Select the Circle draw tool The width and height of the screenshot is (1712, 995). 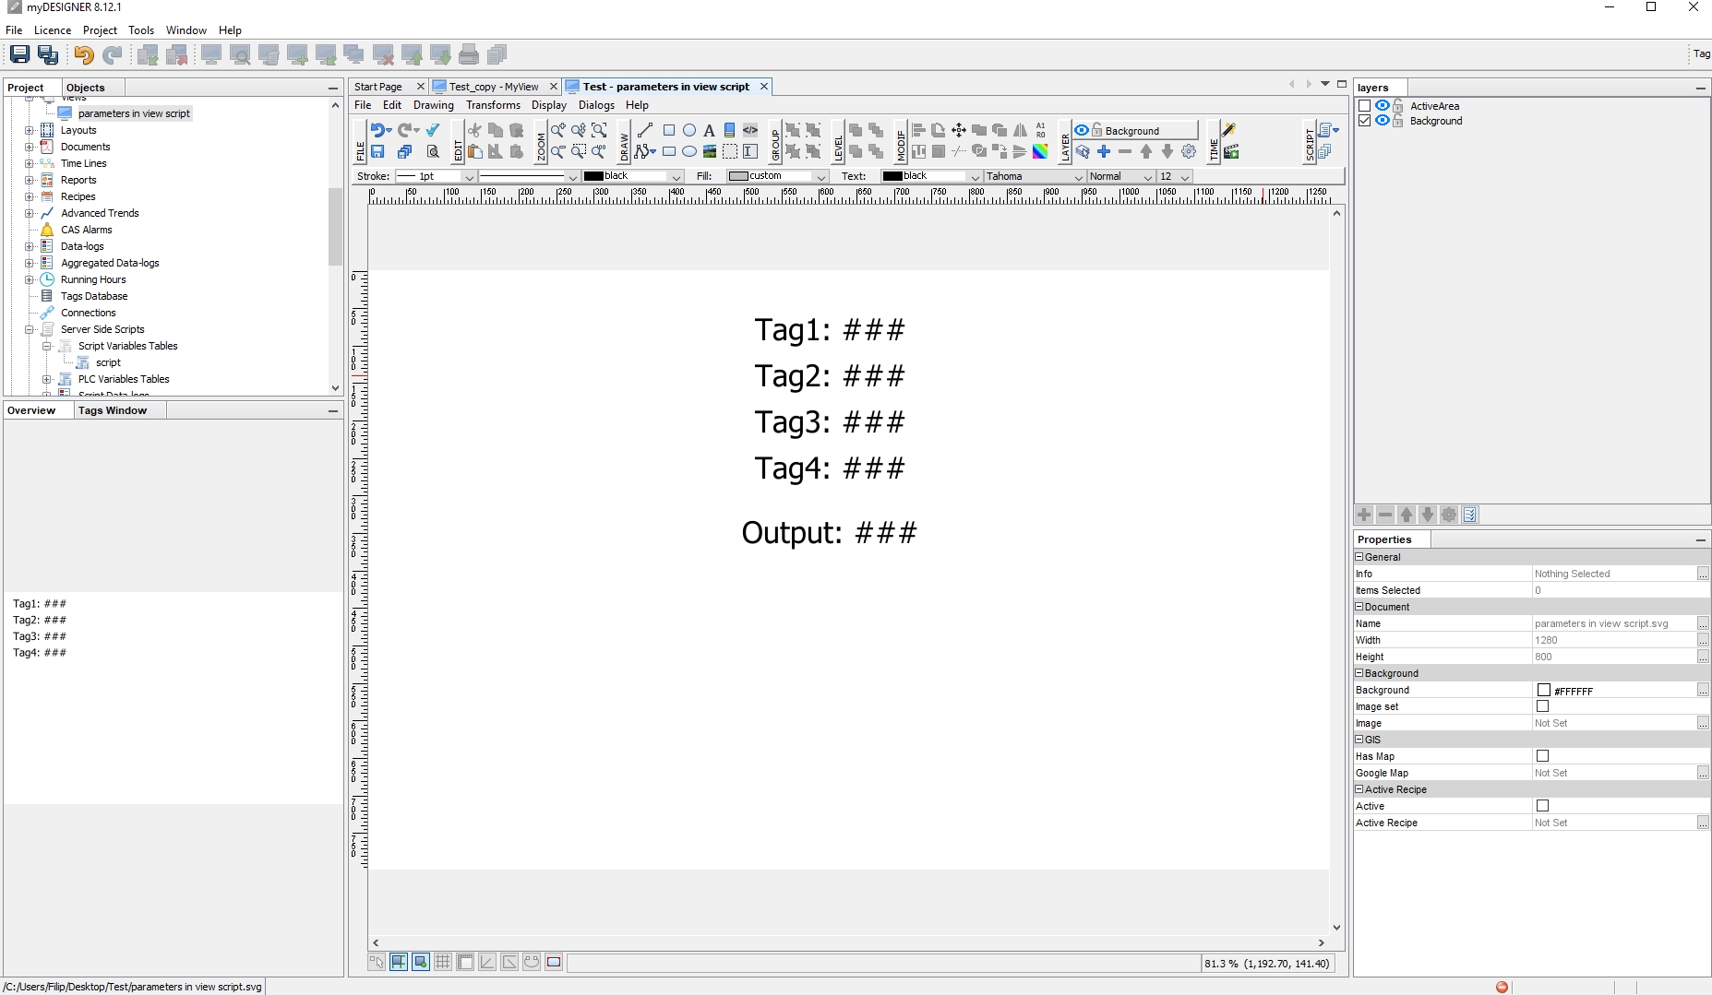(x=689, y=130)
